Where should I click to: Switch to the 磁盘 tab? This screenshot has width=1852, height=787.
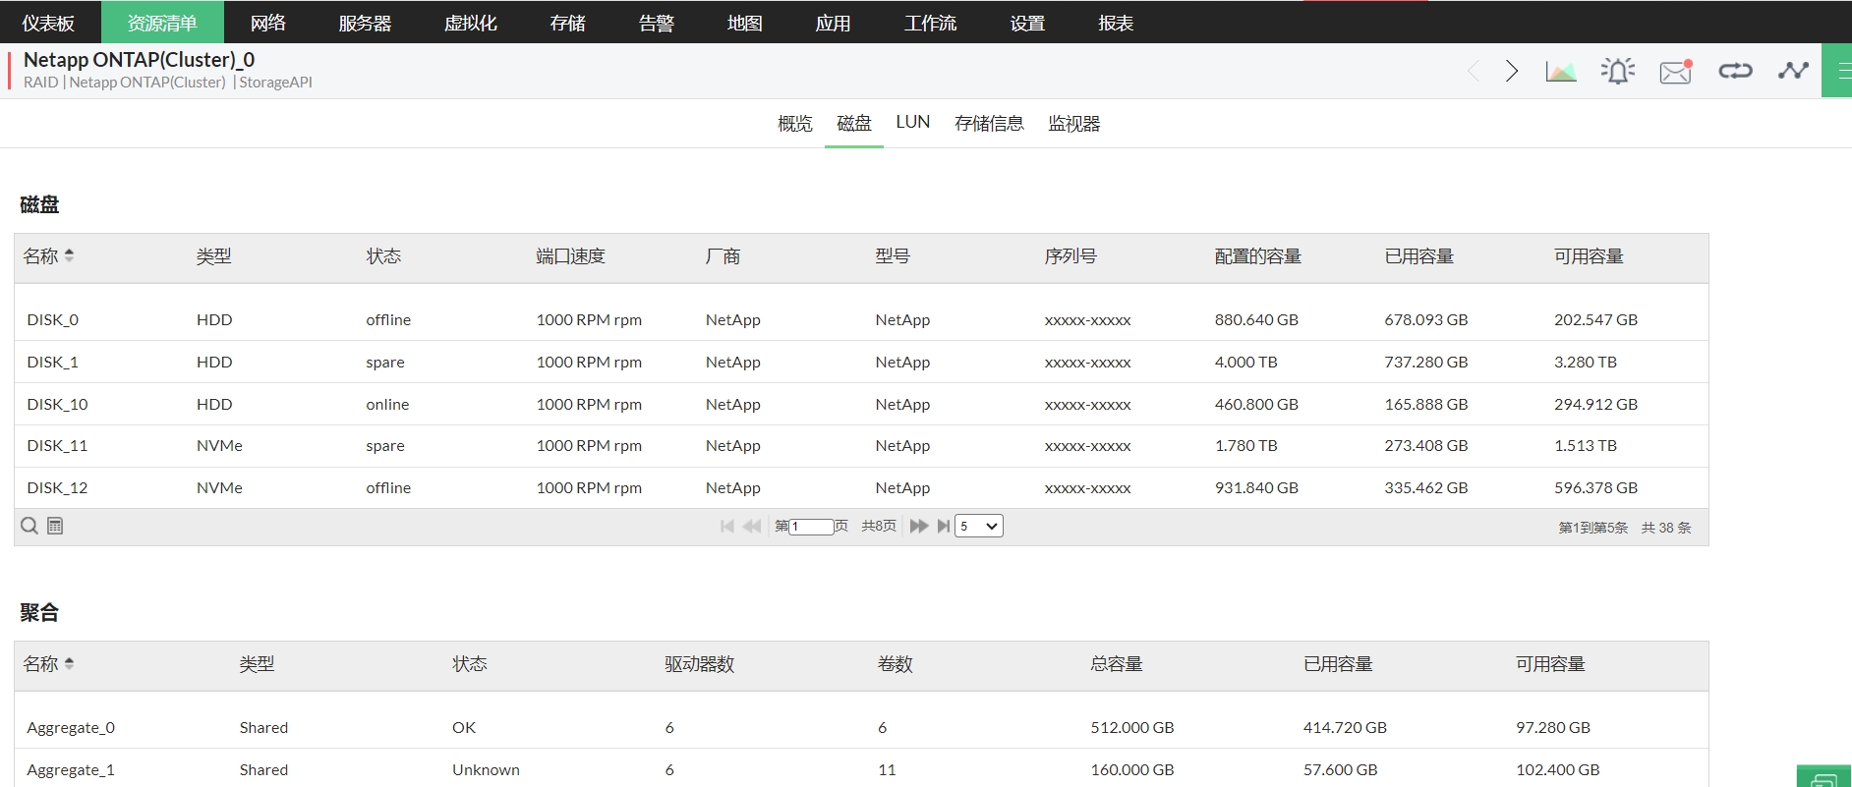(x=854, y=124)
